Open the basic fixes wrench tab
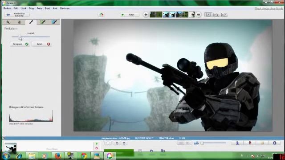The image size is (285, 160). (8, 22)
